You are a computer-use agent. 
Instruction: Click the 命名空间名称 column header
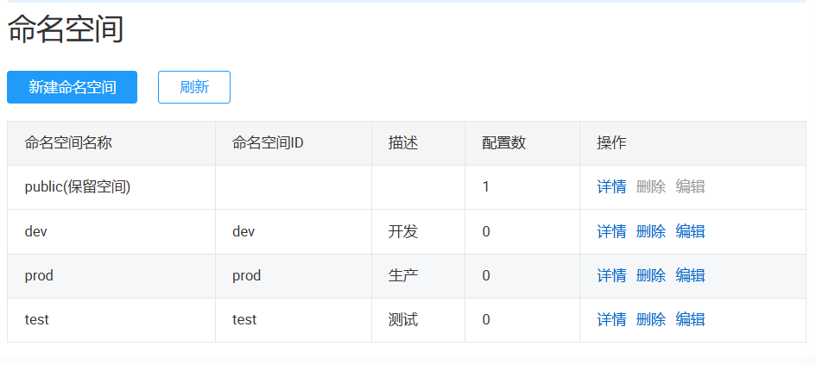coord(68,143)
